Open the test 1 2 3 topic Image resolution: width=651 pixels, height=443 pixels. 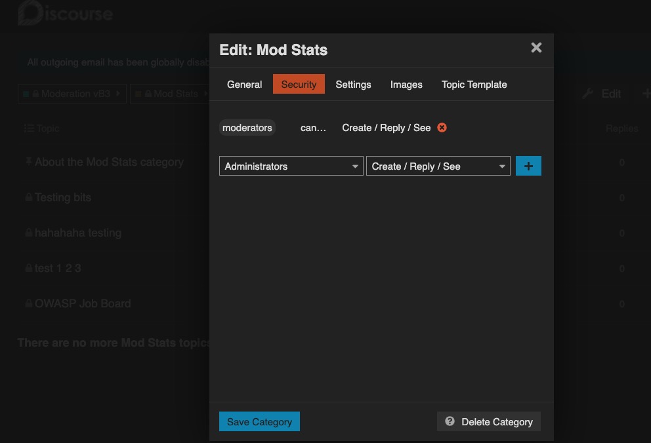pos(58,268)
